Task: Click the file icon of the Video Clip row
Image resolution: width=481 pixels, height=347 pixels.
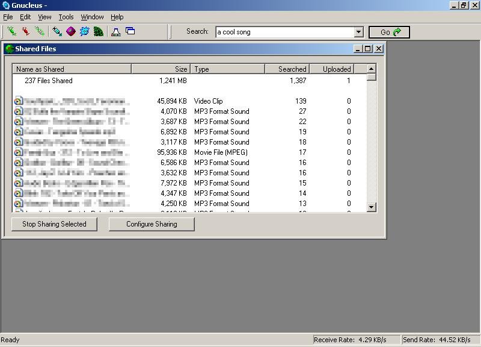Action: point(19,101)
